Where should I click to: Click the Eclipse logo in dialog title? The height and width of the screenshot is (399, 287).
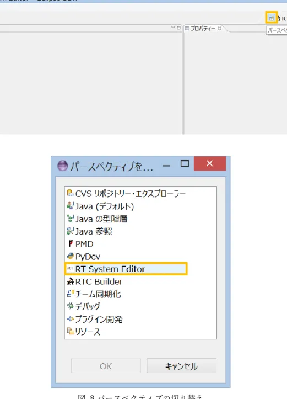[63, 166]
